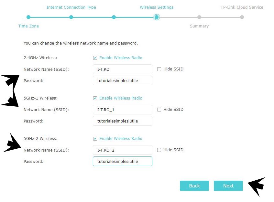Viewport: 274px width, 202px height.
Task: Click the Wireless Settings step label
Action: click(x=157, y=7)
